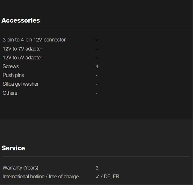Image resolution: width=193 pixels, height=185 pixels.
Task: Select the 3-pin to 4-pin 12V-connector label
Action: tap(34, 40)
